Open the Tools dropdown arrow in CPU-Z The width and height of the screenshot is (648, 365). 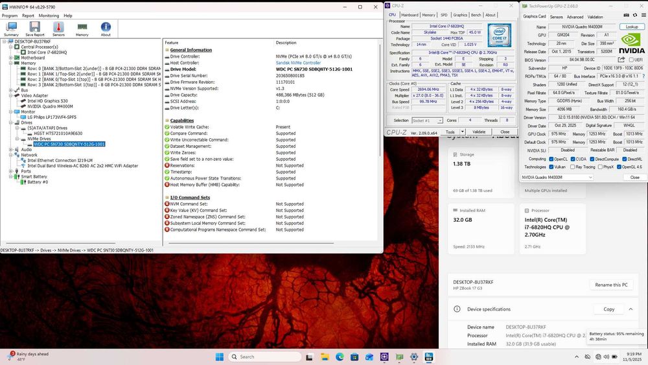coord(463,132)
